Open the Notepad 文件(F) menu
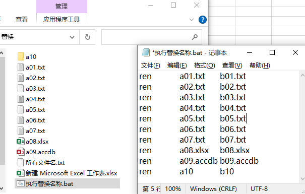305x194 pixels. tap(151, 66)
